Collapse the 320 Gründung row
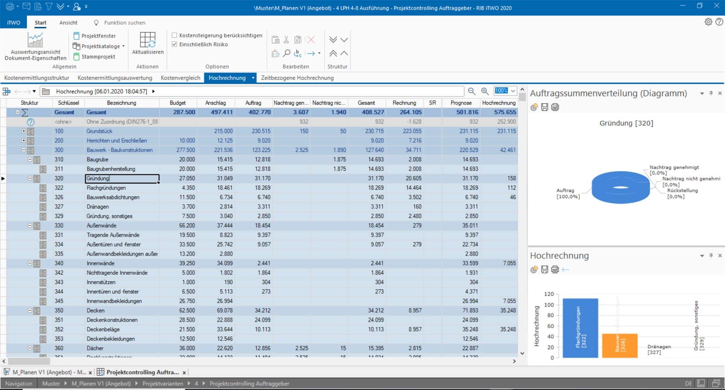 [30, 178]
